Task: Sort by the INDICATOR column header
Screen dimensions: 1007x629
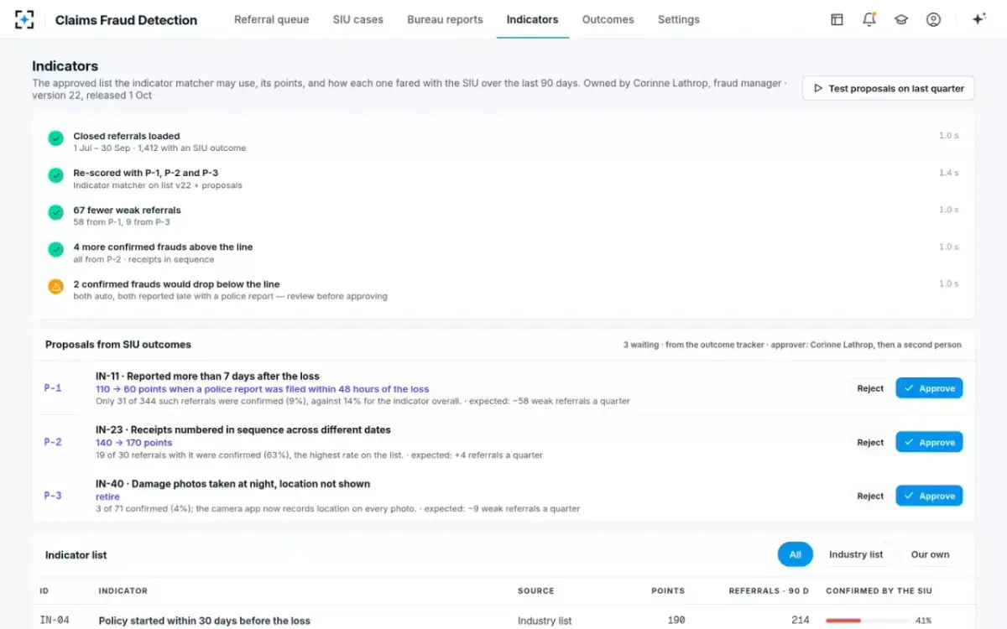Action: coord(123,591)
